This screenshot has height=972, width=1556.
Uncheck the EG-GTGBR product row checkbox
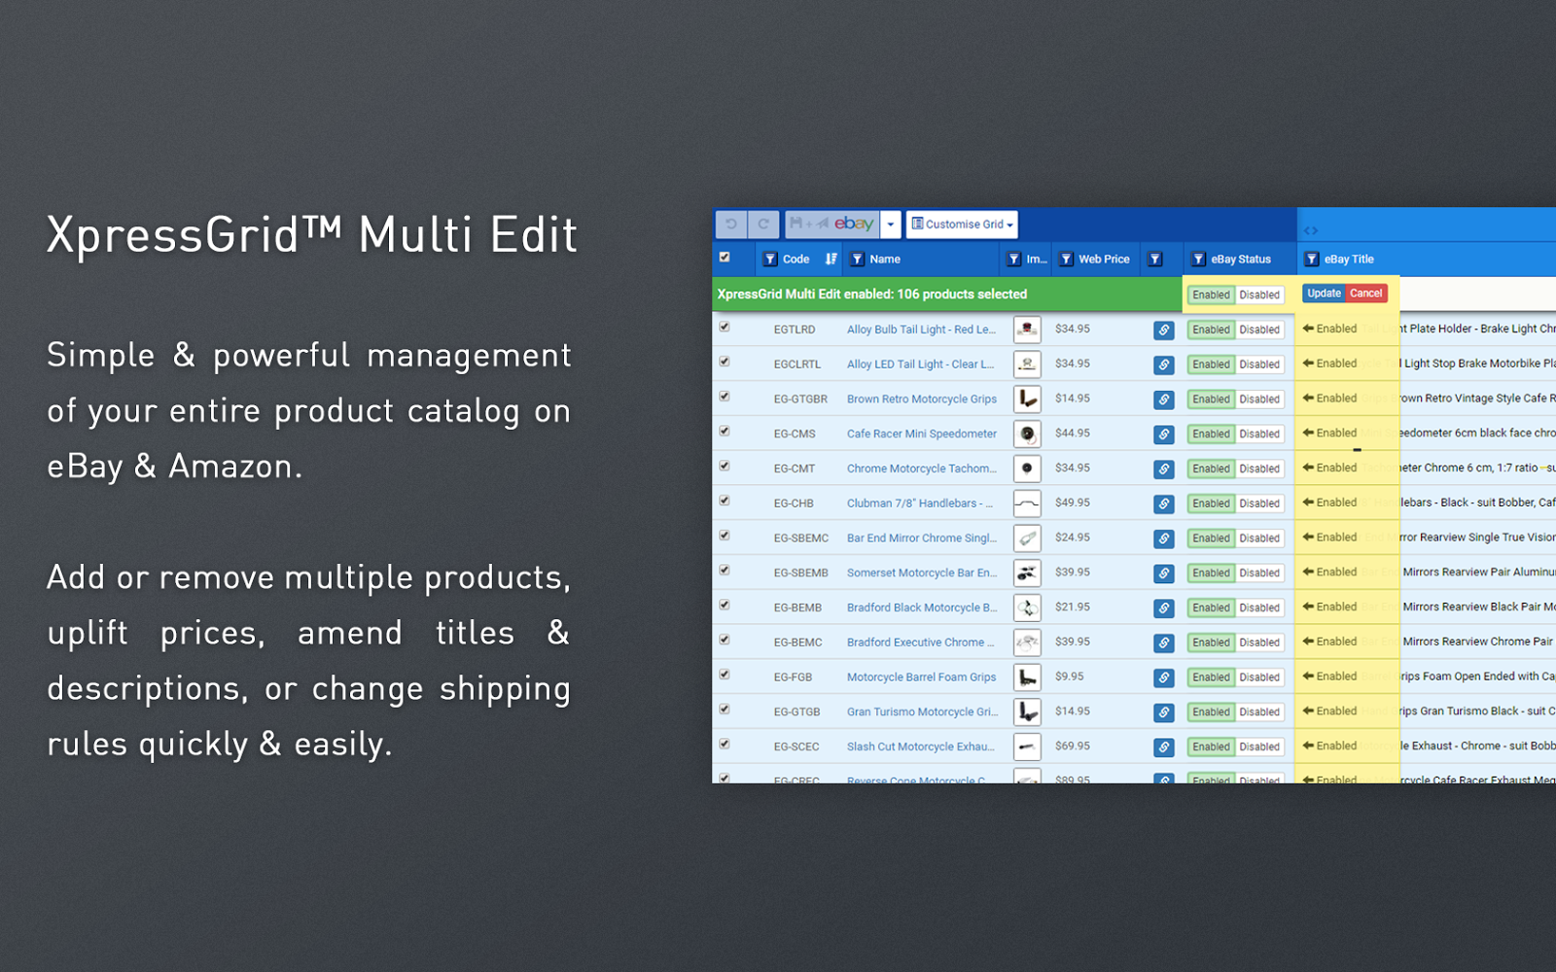click(725, 397)
